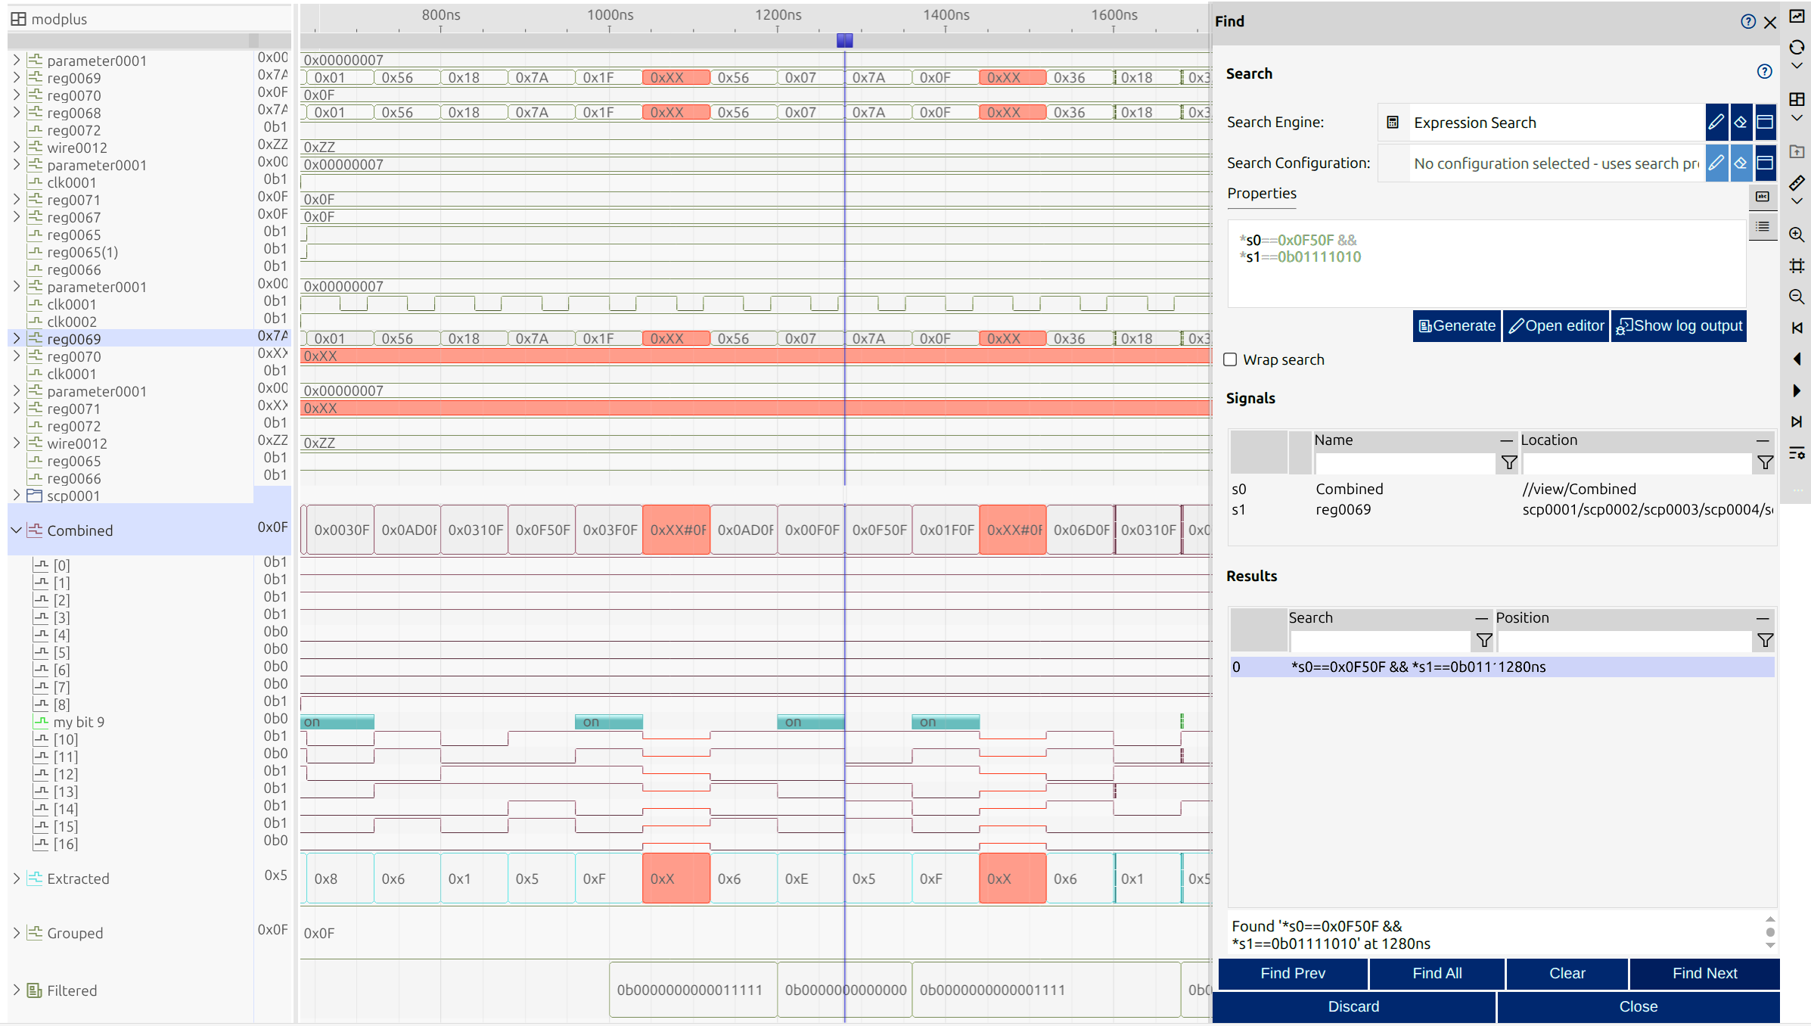Click pencil edit icon beside Expression Search
Image resolution: width=1811 pixels, height=1026 pixels.
[1716, 123]
